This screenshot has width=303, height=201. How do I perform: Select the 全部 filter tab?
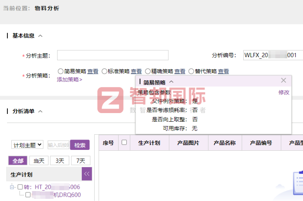18,160
